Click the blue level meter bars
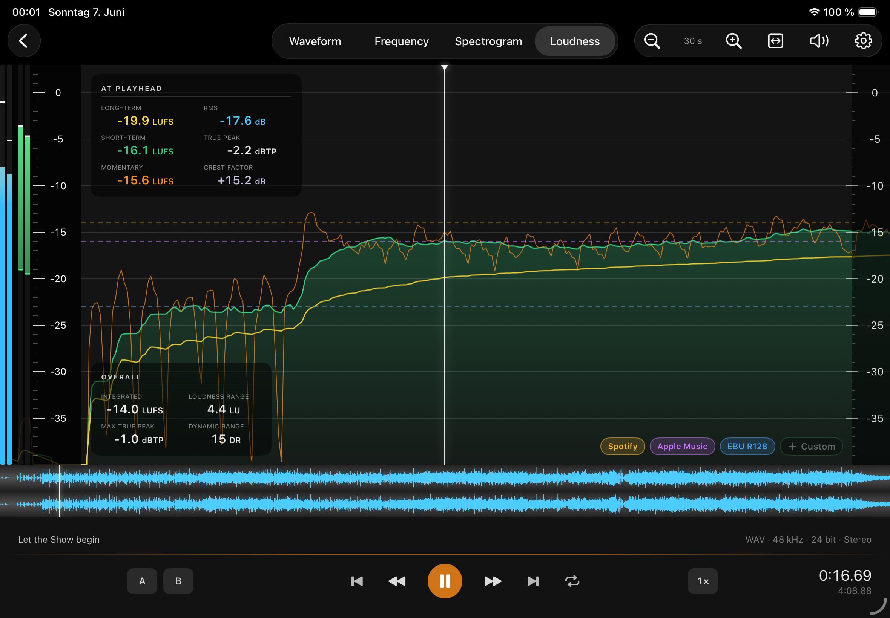This screenshot has height=618, width=890. pyautogui.click(x=6, y=315)
